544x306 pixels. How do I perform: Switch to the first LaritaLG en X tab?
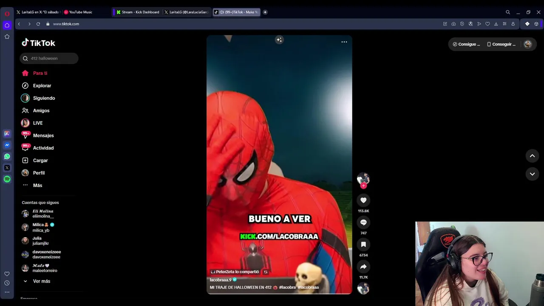click(x=38, y=12)
